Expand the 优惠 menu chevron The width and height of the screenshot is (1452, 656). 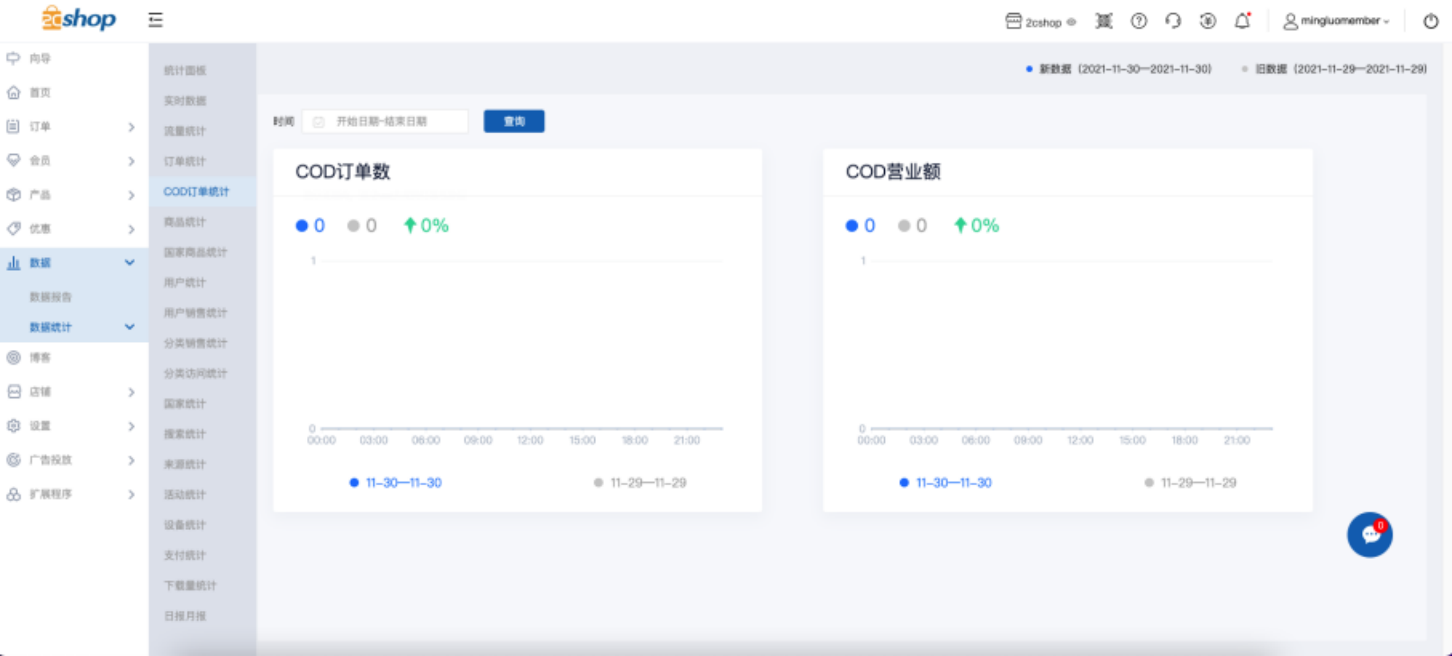pos(131,229)
